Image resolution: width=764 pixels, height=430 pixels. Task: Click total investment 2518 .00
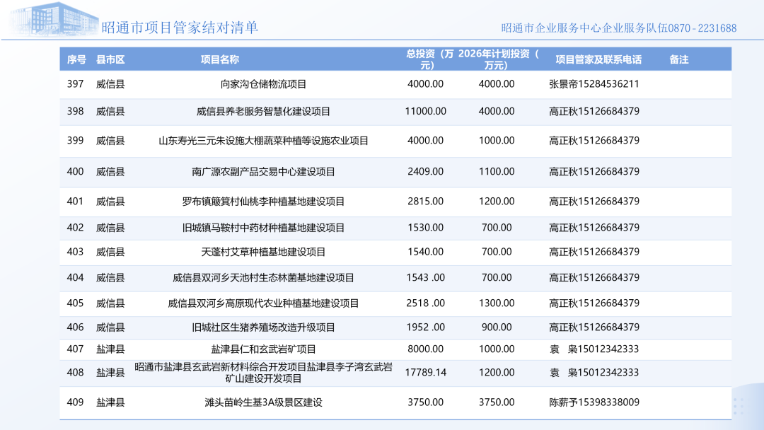coord(425,303)
